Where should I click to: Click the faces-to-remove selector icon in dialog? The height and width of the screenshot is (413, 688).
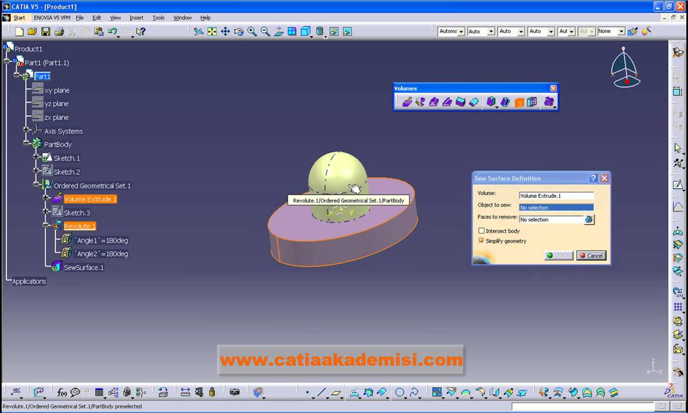coord(589,219)
